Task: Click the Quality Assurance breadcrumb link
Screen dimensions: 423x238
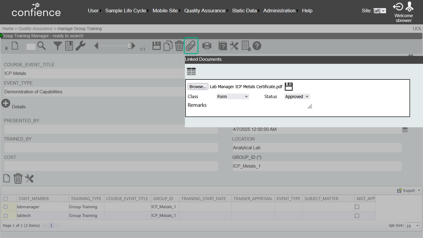Action: [x=35, y=29]
